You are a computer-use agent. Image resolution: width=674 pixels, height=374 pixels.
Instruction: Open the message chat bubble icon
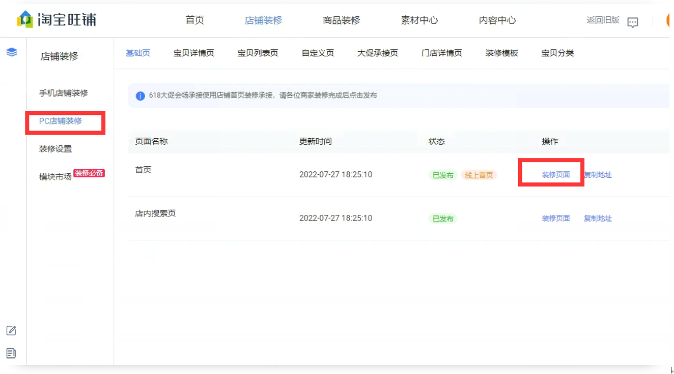pos(632,22)
